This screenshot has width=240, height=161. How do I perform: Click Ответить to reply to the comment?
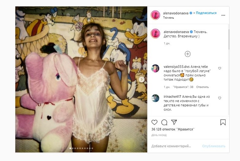point(202,87)
